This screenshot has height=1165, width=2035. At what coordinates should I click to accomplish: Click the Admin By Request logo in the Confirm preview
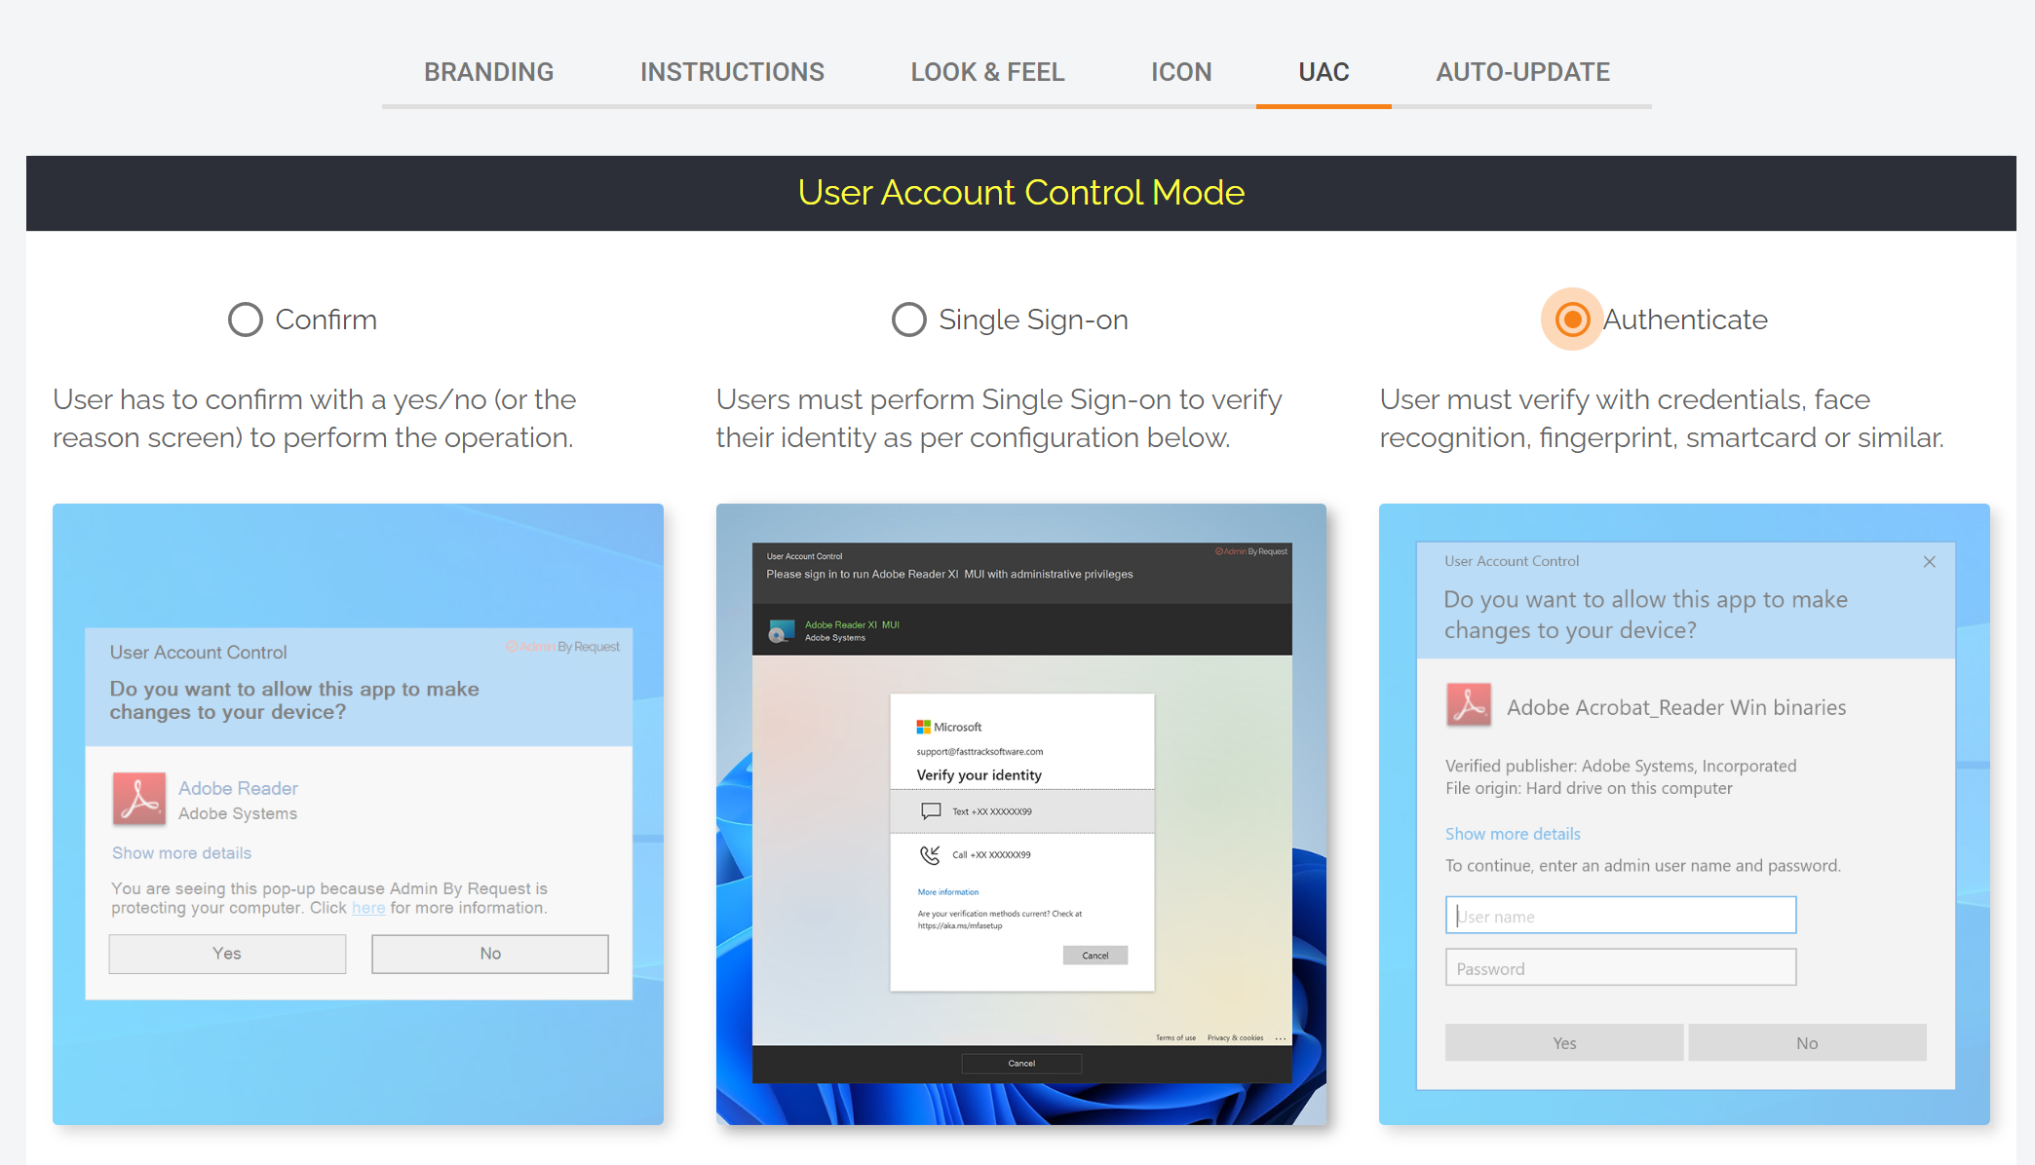pos(563,647)
